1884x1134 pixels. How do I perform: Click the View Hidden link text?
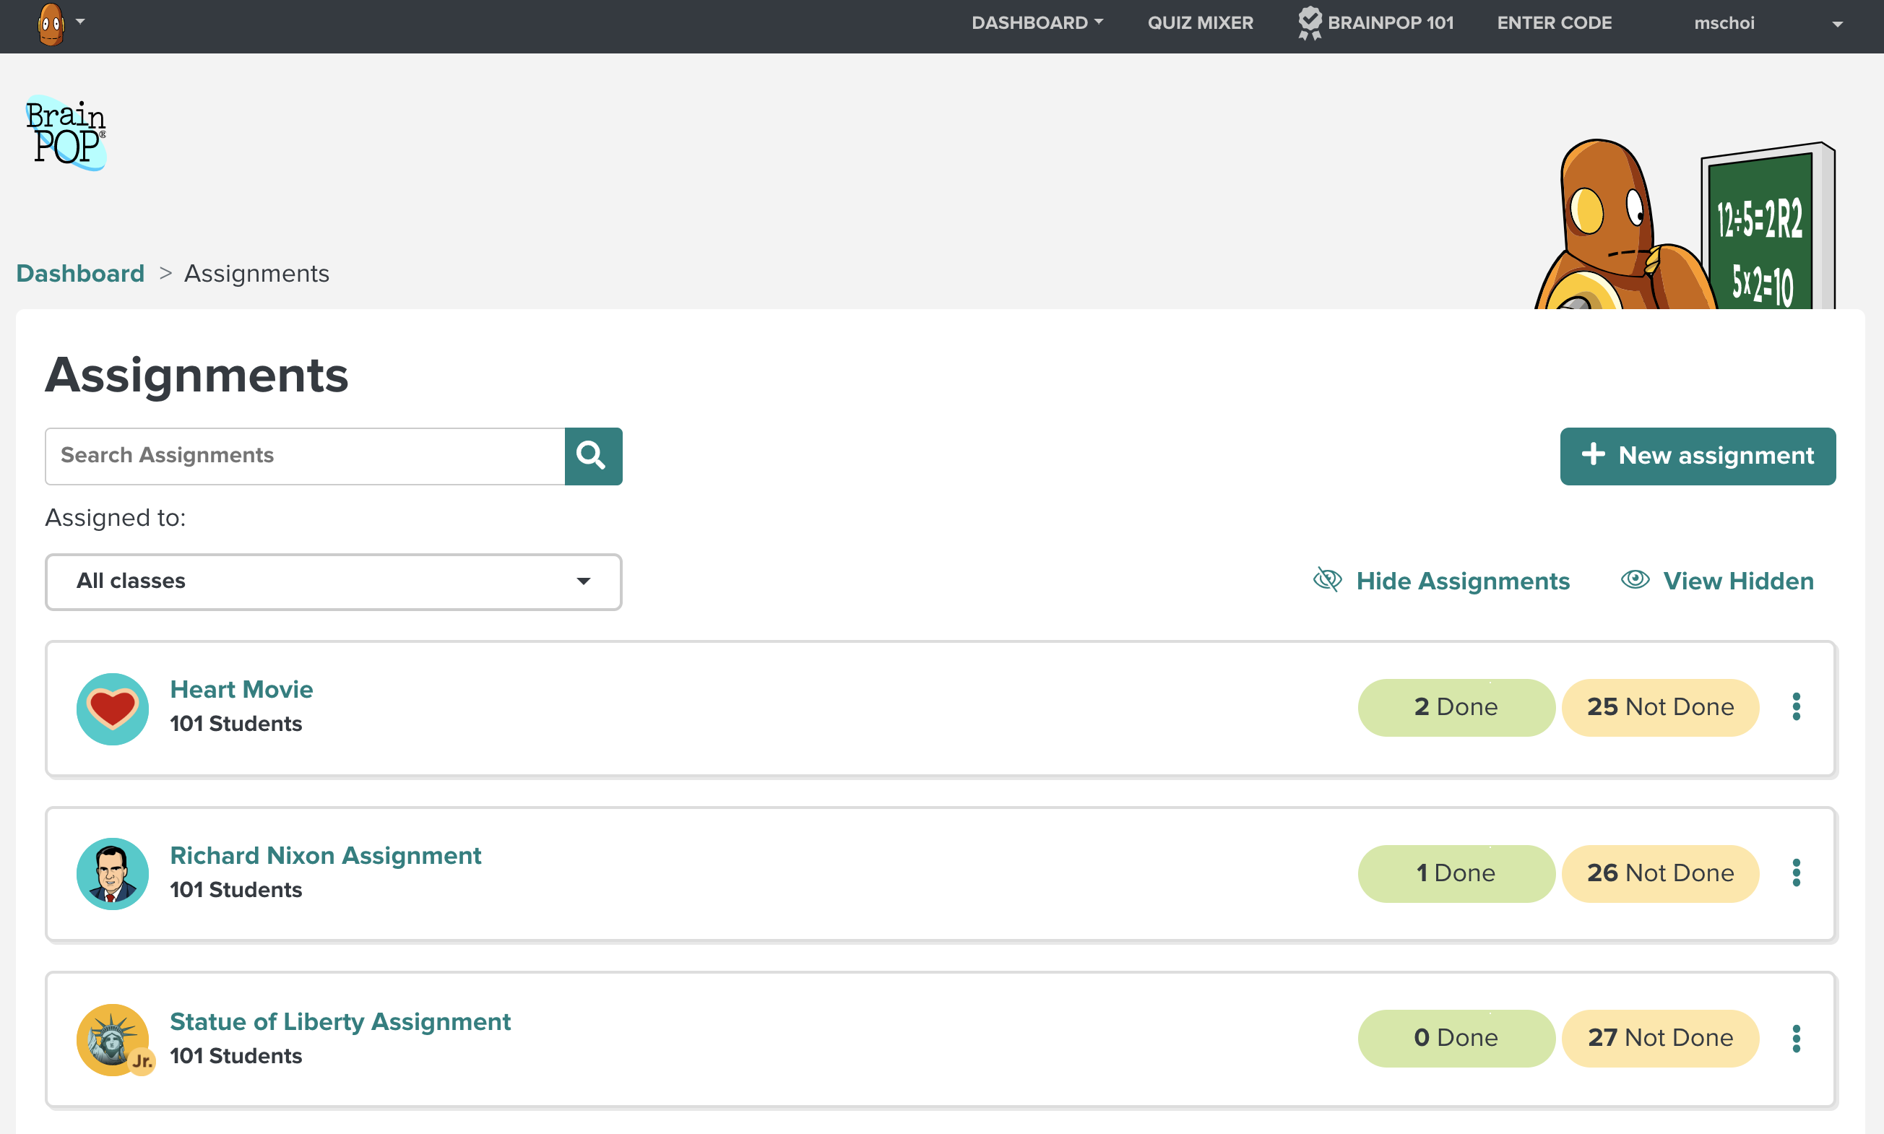[x=1738, y=581]
